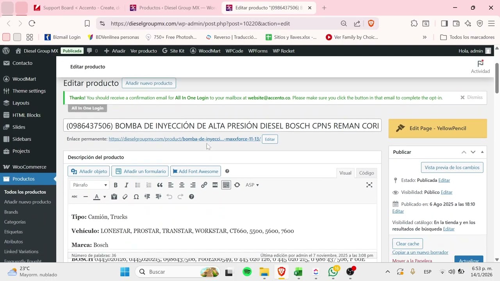Center align the text
Image resolution: width=500 pixels, height=281 pixels.
point(182,185)
